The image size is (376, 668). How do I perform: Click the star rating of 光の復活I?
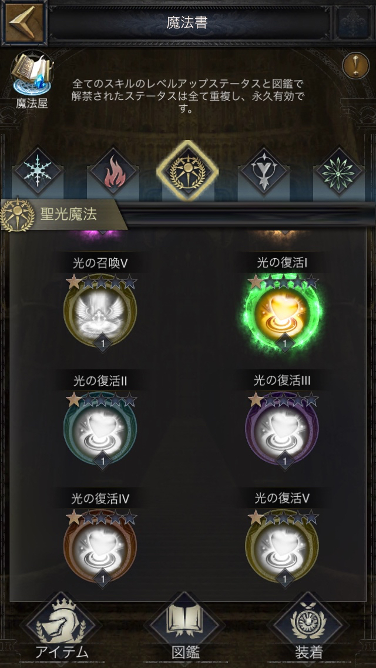tap(283, 282)
